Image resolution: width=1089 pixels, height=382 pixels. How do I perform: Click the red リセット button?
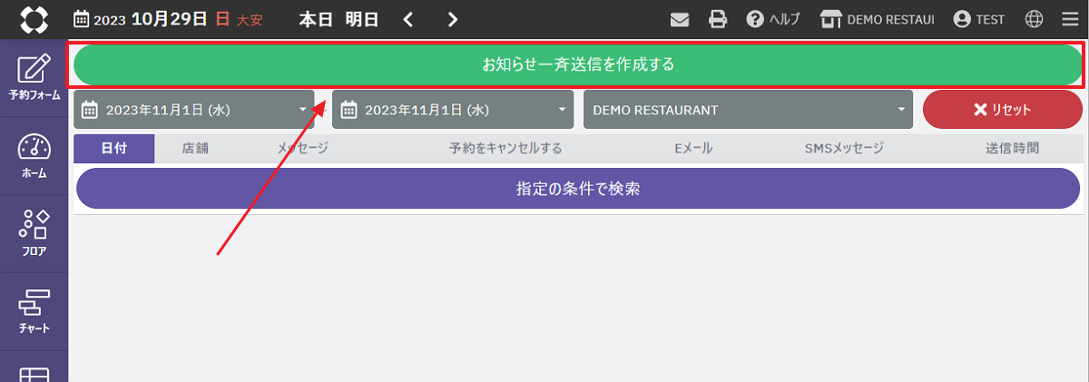[x=1003, y=110]
